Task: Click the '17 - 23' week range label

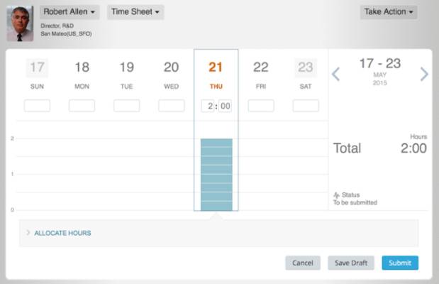Action: (380, 63)
